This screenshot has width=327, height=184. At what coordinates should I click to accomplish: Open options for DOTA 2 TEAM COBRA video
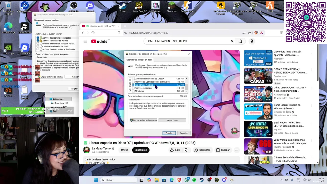311,70
